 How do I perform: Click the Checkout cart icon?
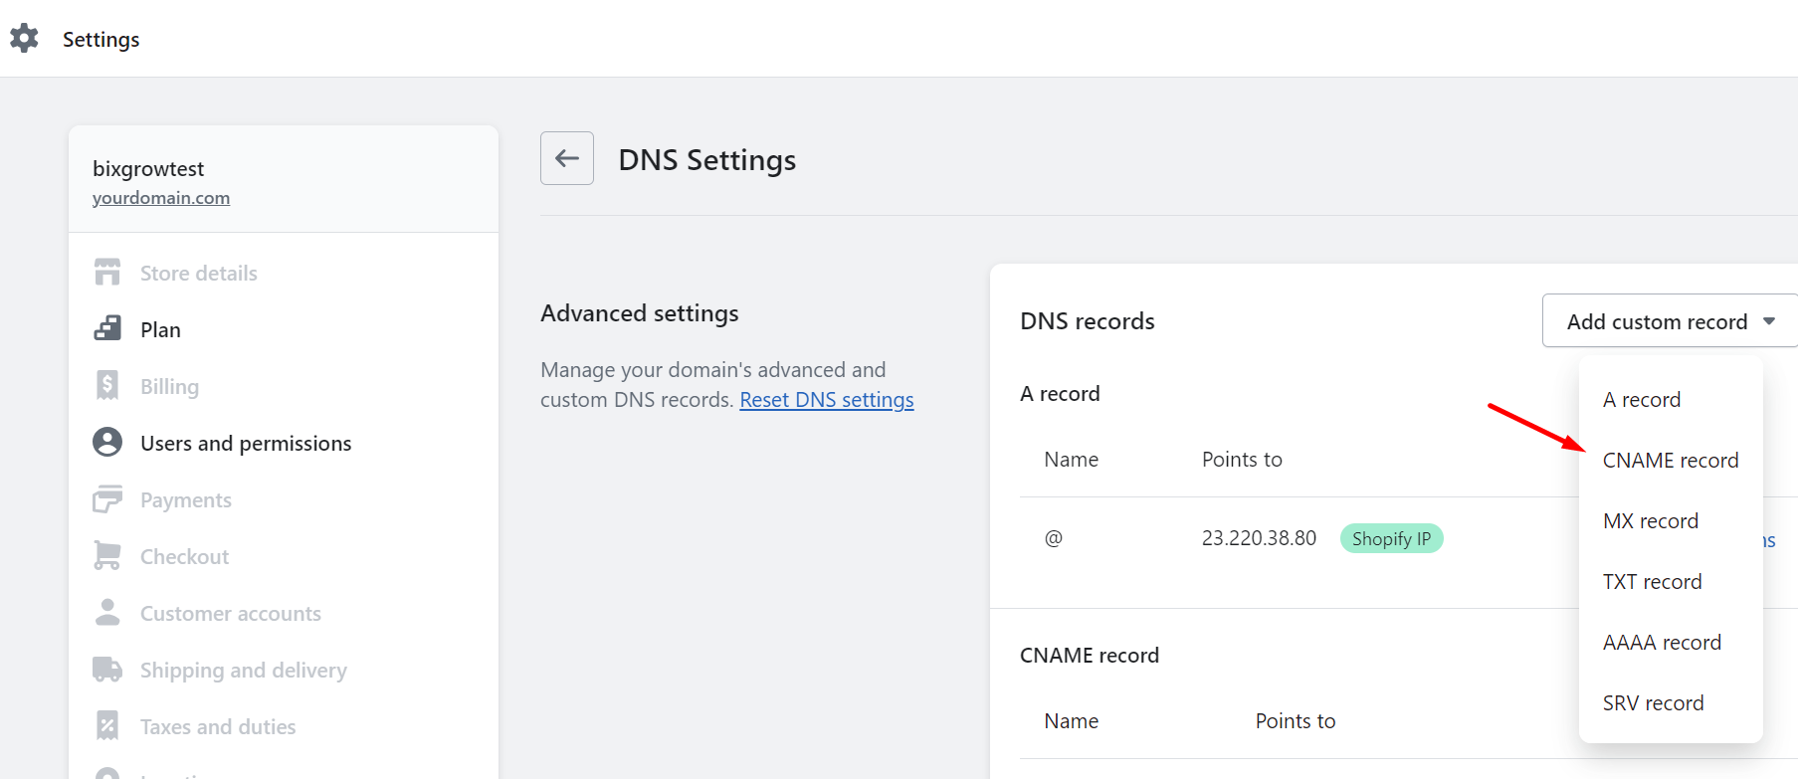coord(107,556)
